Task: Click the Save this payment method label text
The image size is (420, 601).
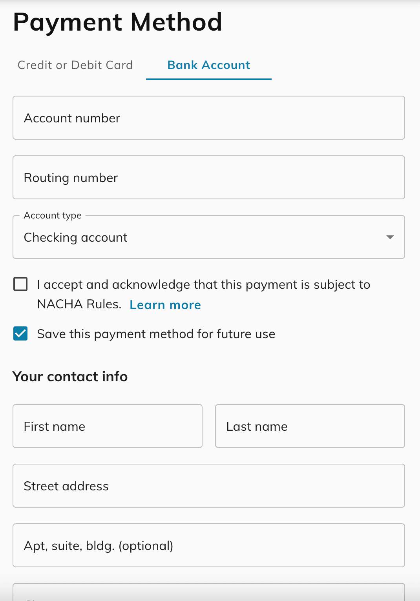Action: 156,334
